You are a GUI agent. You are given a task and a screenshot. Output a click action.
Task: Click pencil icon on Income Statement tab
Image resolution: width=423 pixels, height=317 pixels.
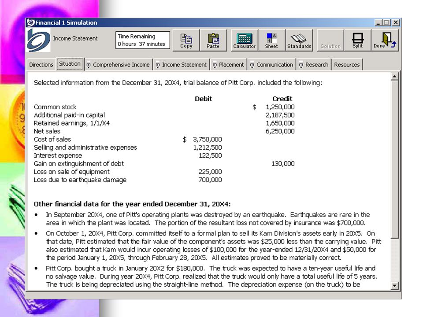point(158,65)
